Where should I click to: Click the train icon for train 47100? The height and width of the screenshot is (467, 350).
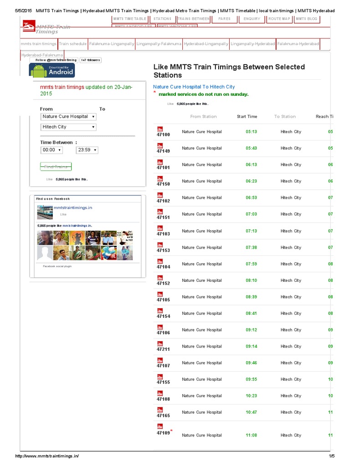coord(160,129)
